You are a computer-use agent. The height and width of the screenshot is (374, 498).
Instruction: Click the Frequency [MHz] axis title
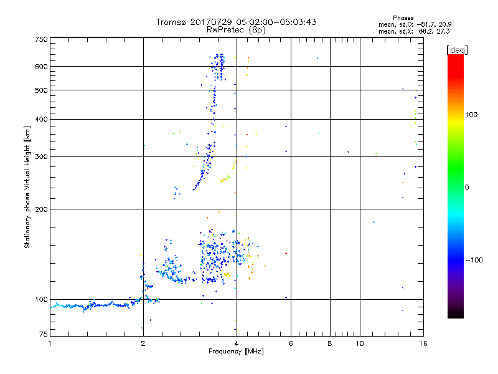236,352
